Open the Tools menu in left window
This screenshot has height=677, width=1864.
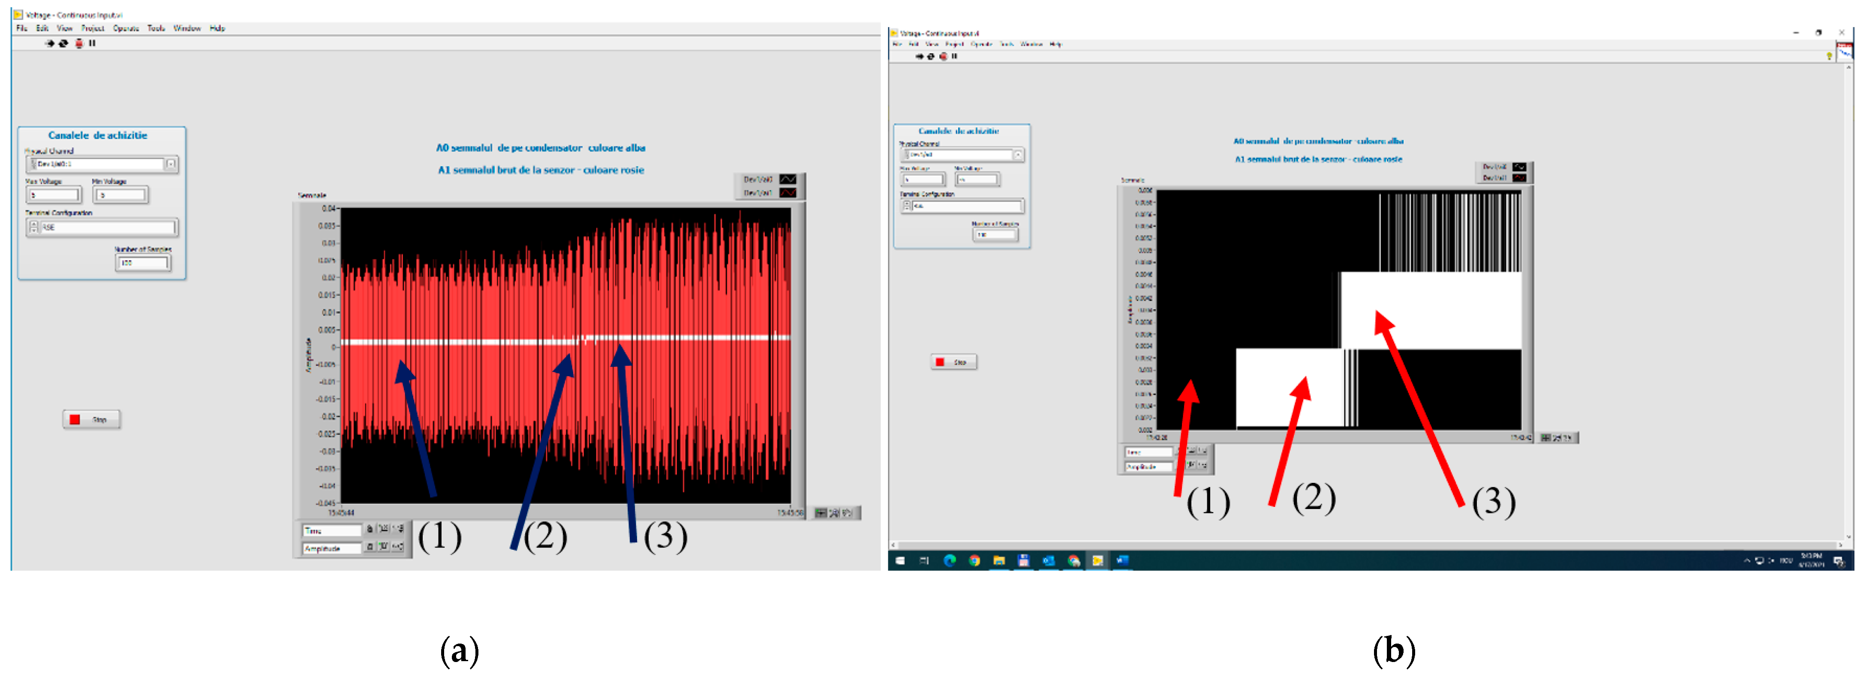(x=156, y=28)
